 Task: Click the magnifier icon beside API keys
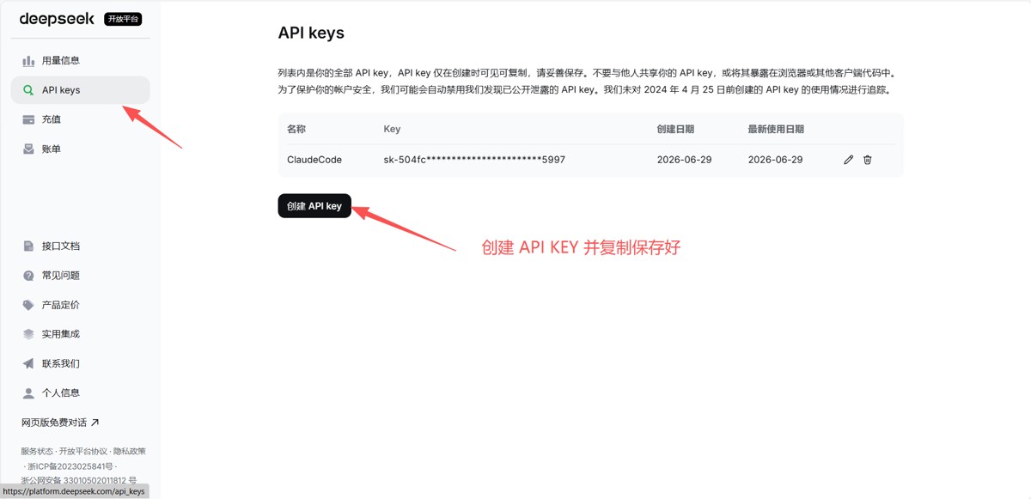(28, 90)
